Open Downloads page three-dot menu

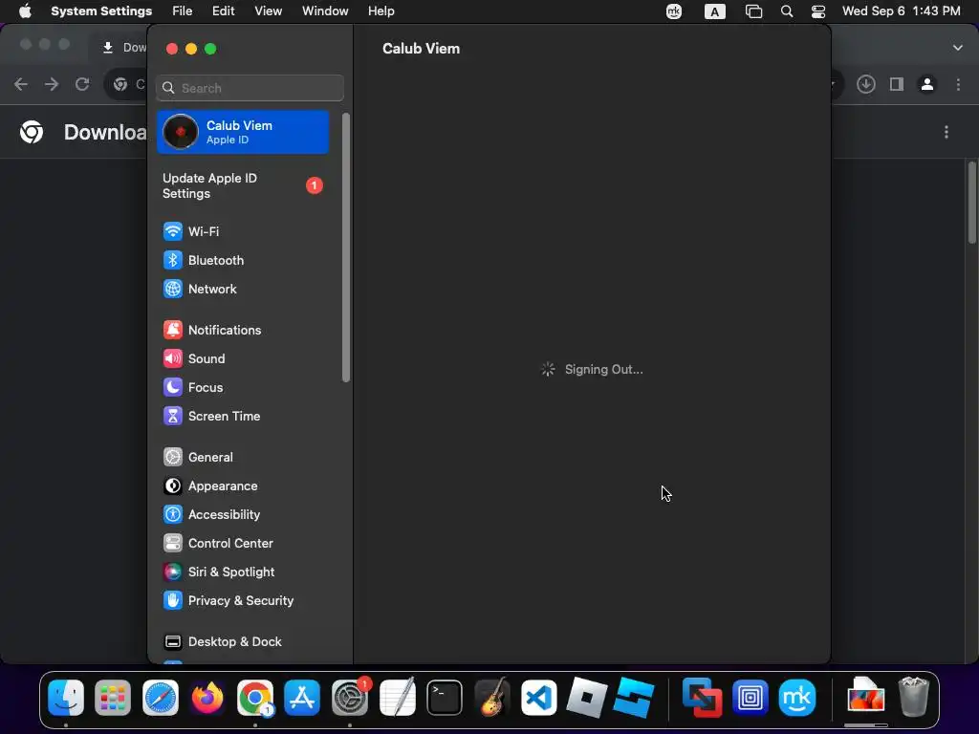(x=946, y=132)
